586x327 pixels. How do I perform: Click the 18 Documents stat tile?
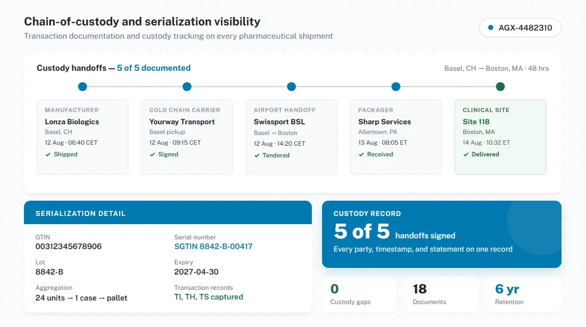442,294
